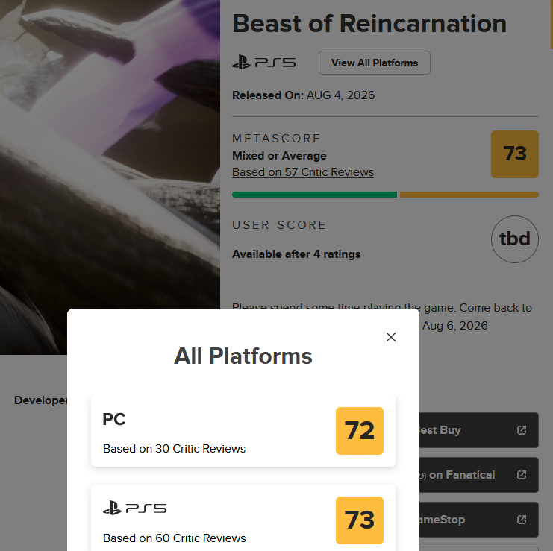This screenshot has width=553, height=551.
Task: Click the PS5 logo under the title
Action: (263, 63)
